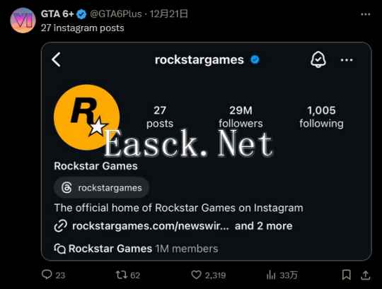View the 1,005 following list
Screen dimensions: 382x289
pos(321,117)
